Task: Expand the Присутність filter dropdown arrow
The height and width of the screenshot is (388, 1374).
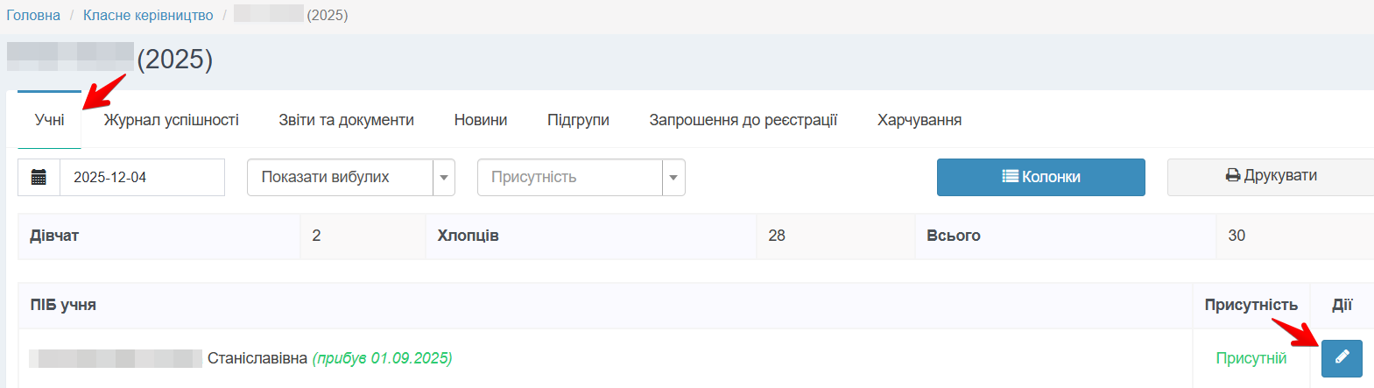Action: coord(673,178)
